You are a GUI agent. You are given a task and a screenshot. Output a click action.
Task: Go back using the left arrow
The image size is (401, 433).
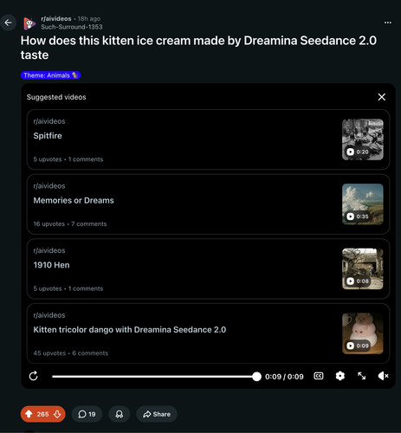(8, 23)
